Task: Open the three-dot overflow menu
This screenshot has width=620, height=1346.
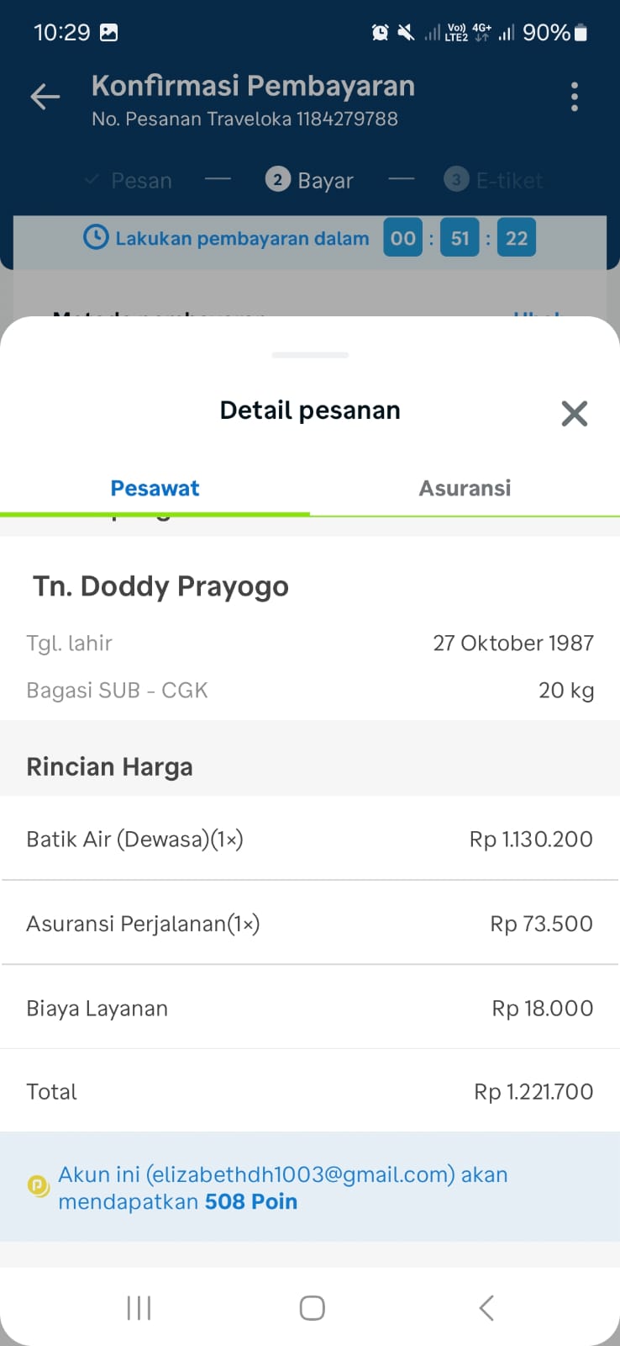Action: pos(575,98)
